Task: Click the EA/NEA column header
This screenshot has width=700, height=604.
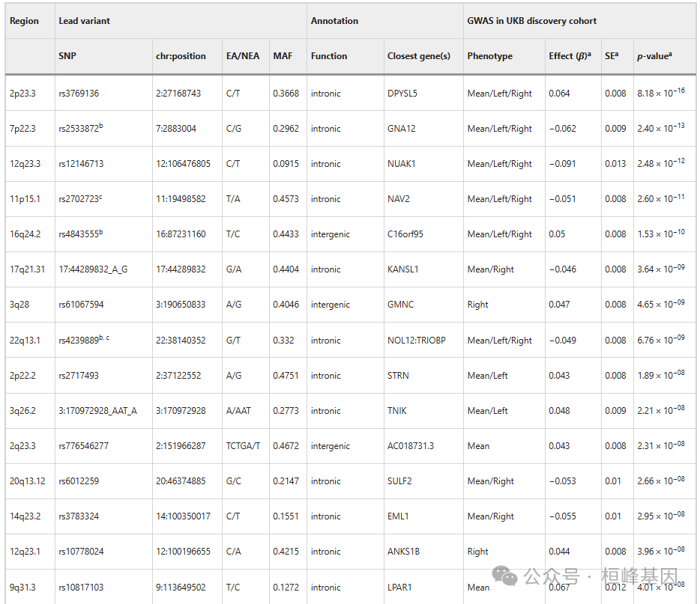Action: 242,55
